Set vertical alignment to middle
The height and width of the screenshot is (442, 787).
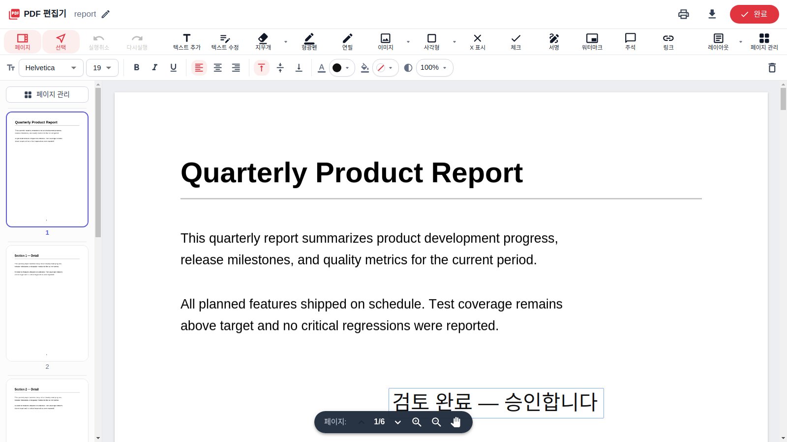click(x=280, y=68)
